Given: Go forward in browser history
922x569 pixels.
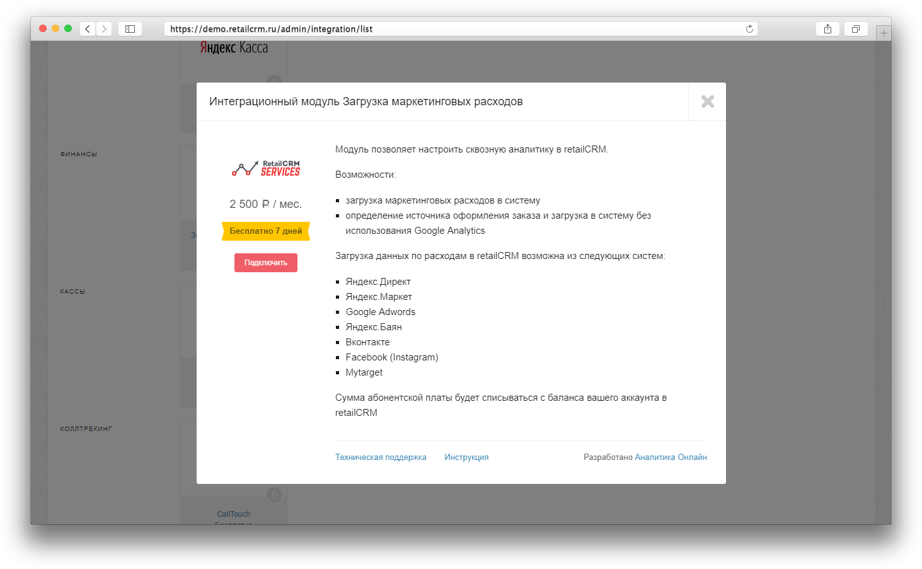Looking at the screenshot, I should click(105, 29).
